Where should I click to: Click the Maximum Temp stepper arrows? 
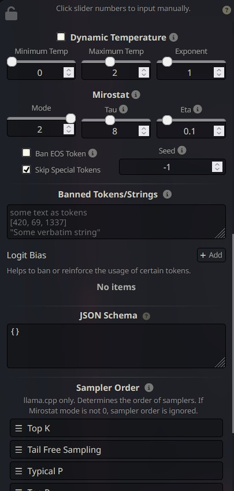click(144, 72)
